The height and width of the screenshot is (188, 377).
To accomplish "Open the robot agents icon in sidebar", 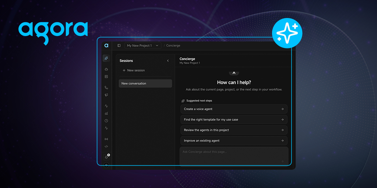I will coord(106,69).
